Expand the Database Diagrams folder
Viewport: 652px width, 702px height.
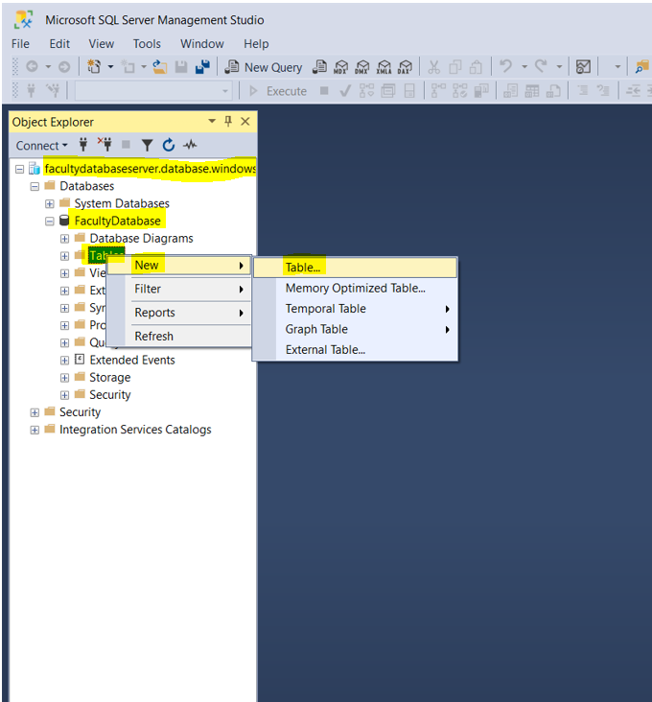pos(65,239)
